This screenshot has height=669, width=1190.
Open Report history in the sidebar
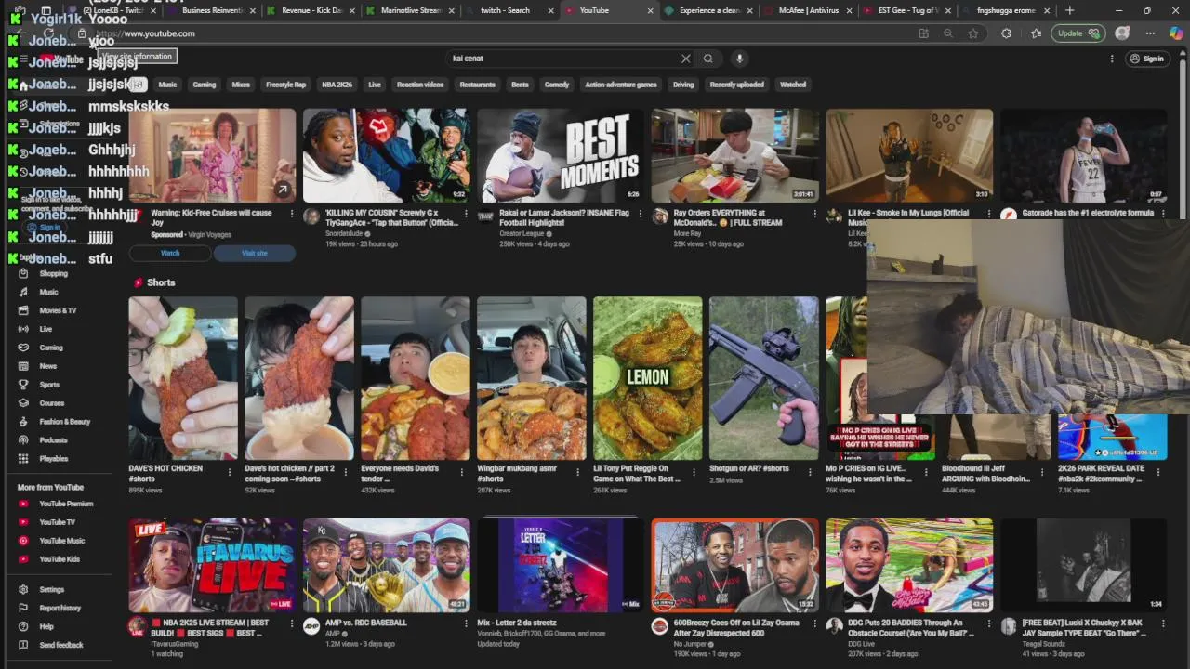[60, 608]
